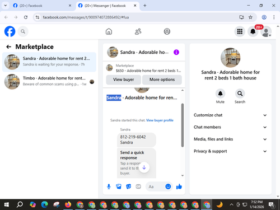This screenshot has width=280, height=210.
Task: Open the View buyer profile link
Action: pos(160,120)
